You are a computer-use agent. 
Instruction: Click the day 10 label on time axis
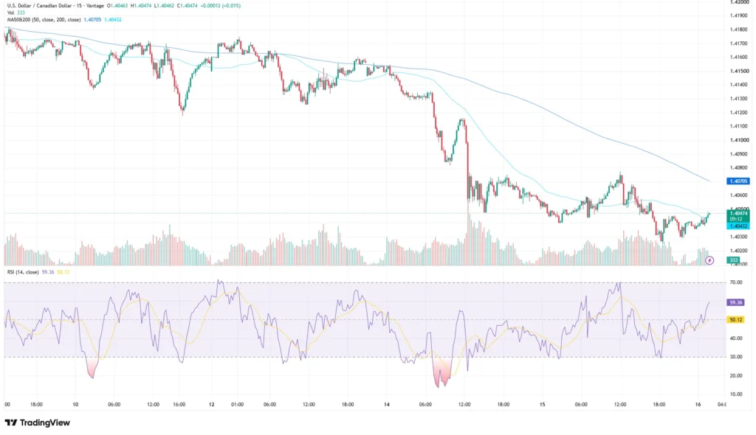tap(75, 405)
